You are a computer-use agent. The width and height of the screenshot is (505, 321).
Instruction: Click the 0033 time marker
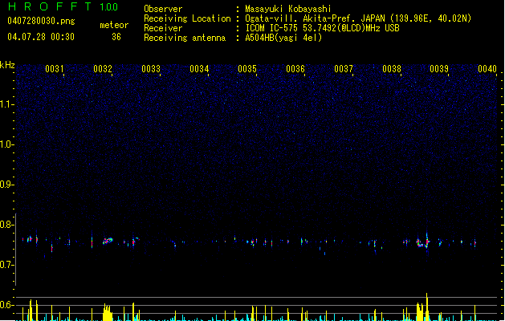[x=151, y=68]
